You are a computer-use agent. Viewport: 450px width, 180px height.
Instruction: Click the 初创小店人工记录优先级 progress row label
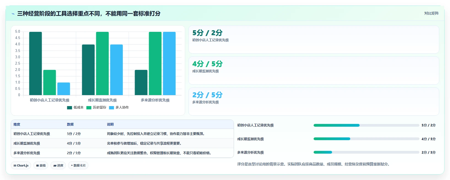255,125
